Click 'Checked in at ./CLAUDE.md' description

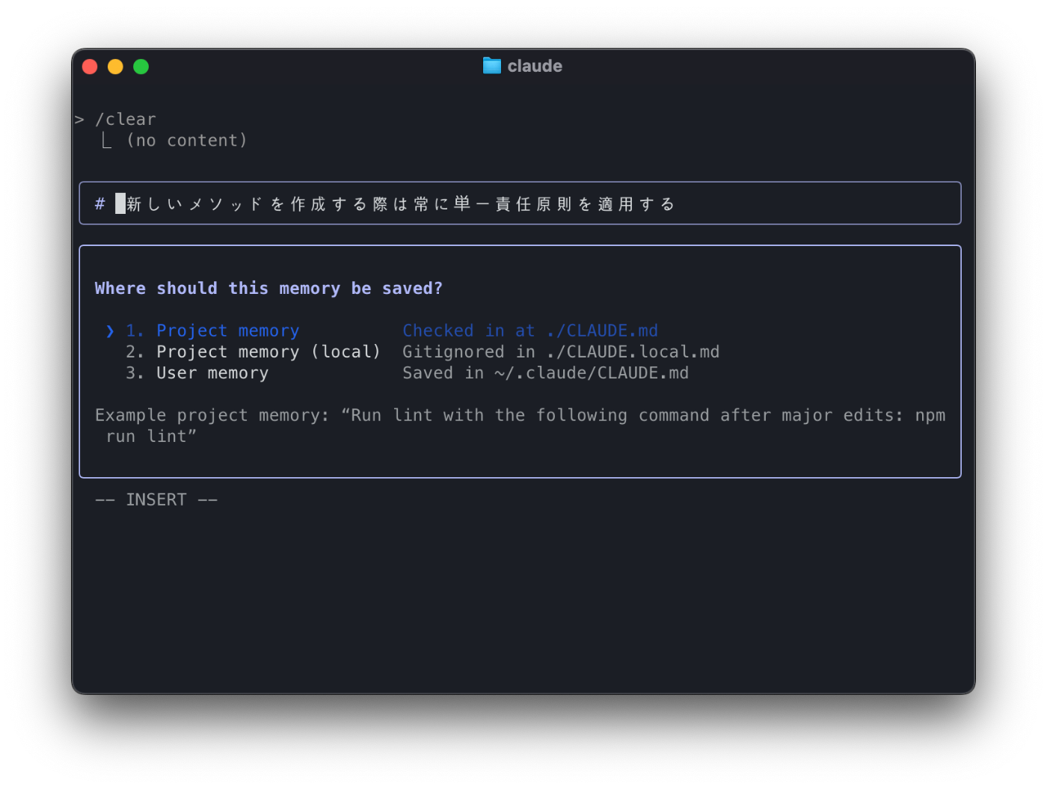click(x=530, y=331)
